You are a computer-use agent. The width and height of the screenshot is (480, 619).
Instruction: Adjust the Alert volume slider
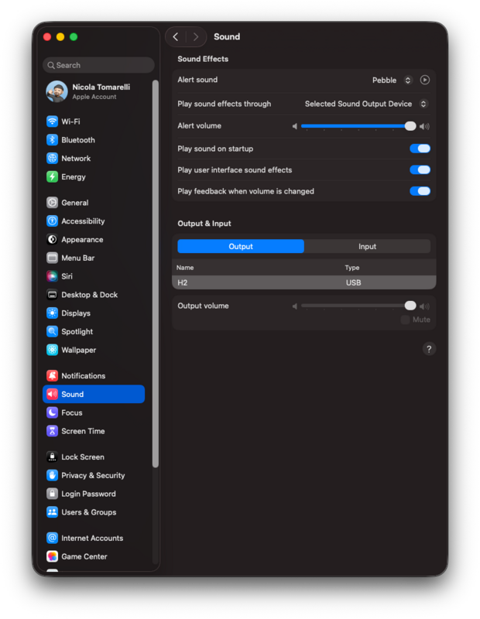tap(356, 126)
